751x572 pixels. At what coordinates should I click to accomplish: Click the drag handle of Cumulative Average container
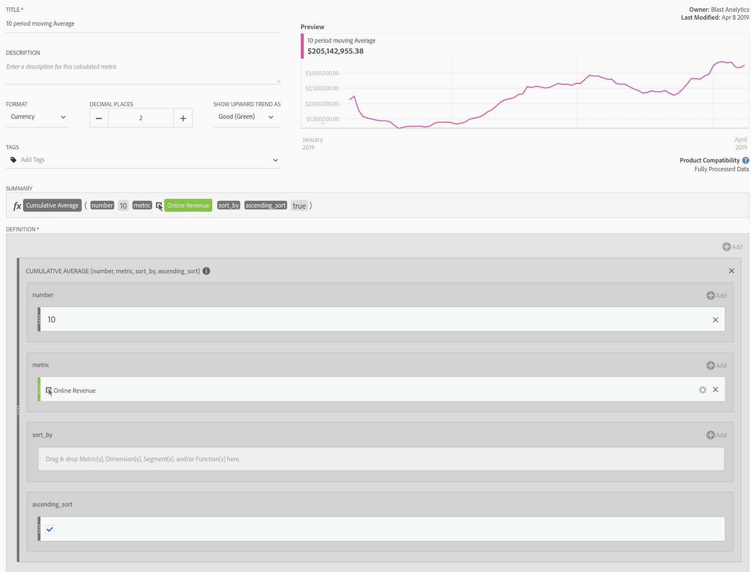(x=18, y=410)
